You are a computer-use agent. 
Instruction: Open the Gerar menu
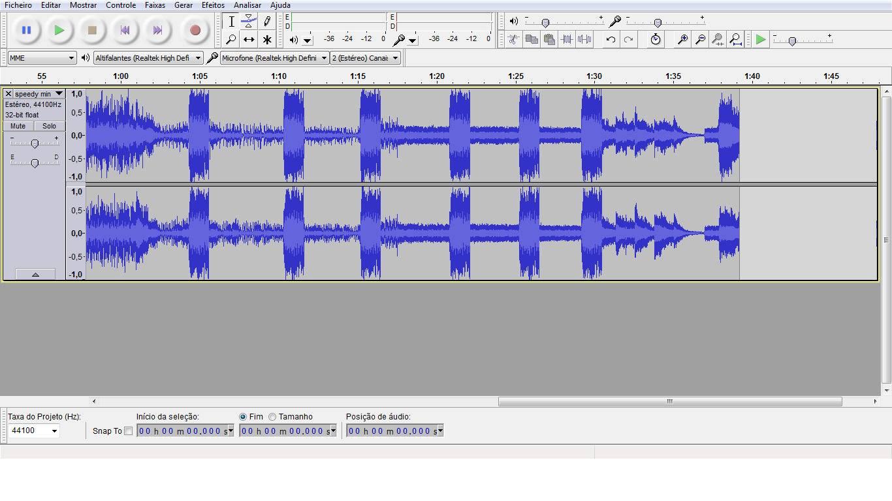point(183,5)
